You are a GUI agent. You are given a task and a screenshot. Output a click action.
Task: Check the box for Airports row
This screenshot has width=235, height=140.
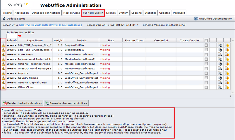coord(206,73)
